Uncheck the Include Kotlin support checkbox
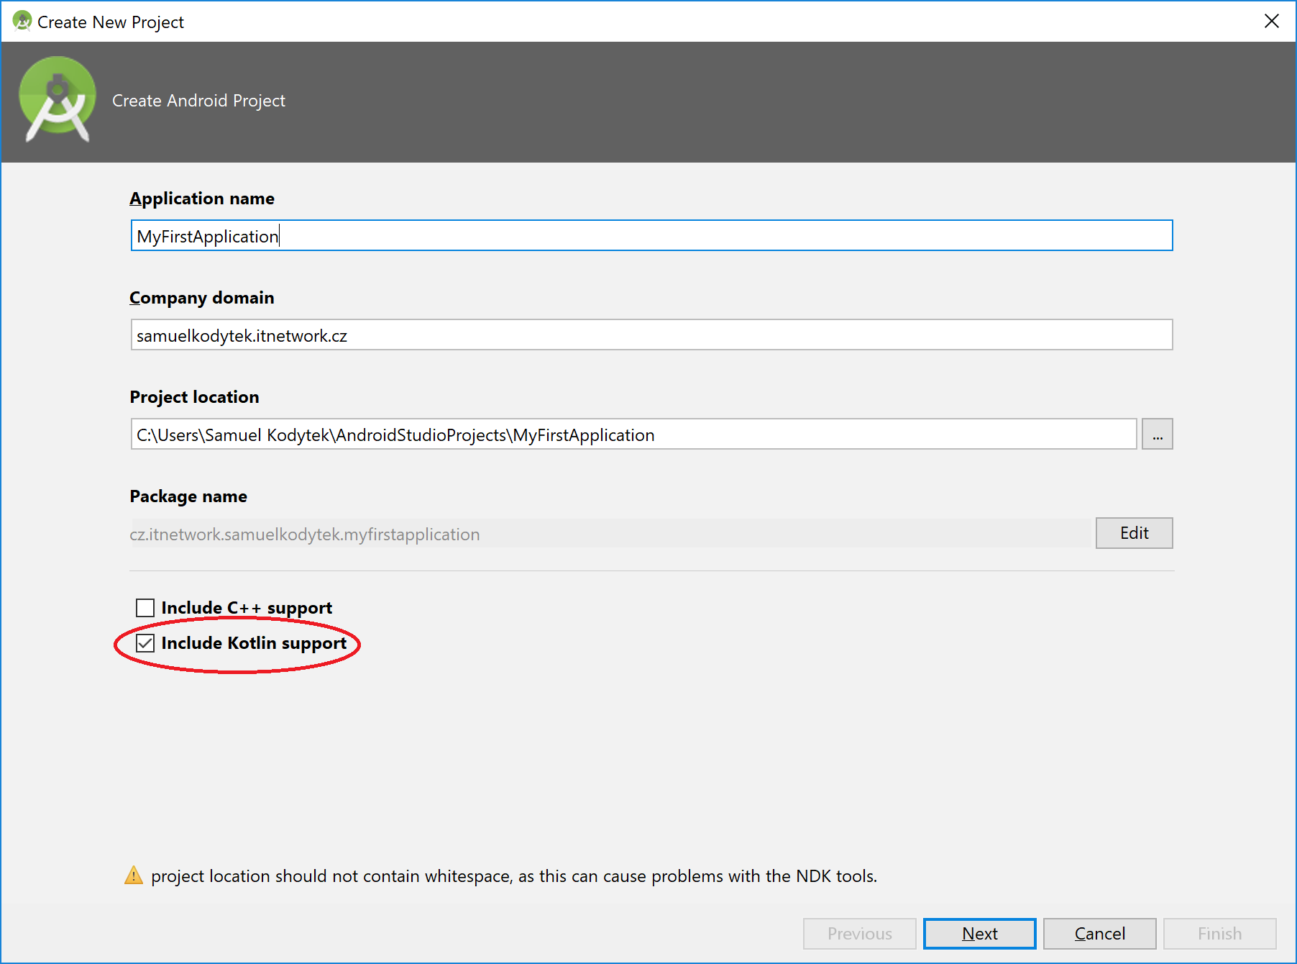This screenshot has height=964, width=1297. [x=145, y=643]
